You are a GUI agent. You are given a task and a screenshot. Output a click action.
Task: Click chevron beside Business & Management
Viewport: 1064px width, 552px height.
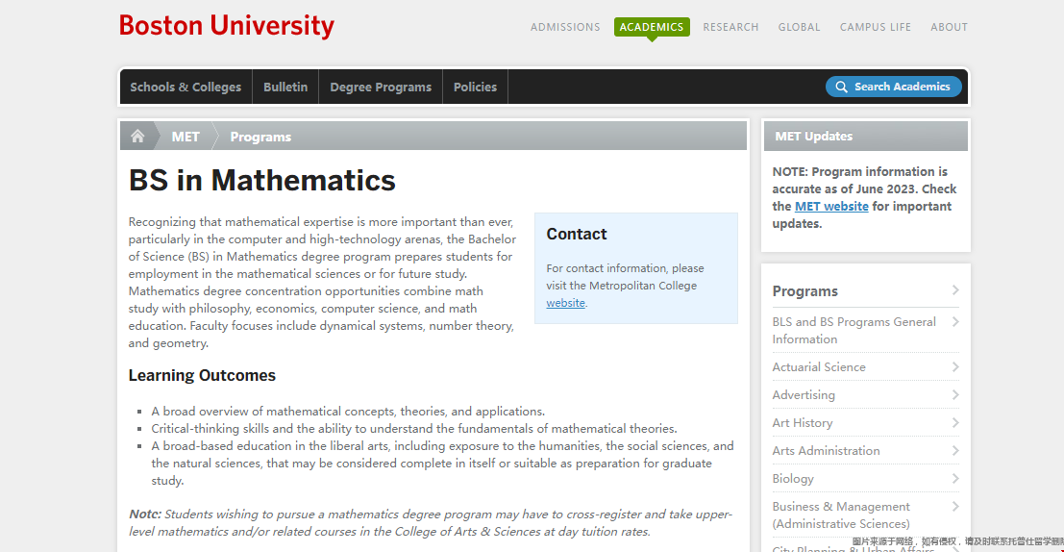[954, 506]
